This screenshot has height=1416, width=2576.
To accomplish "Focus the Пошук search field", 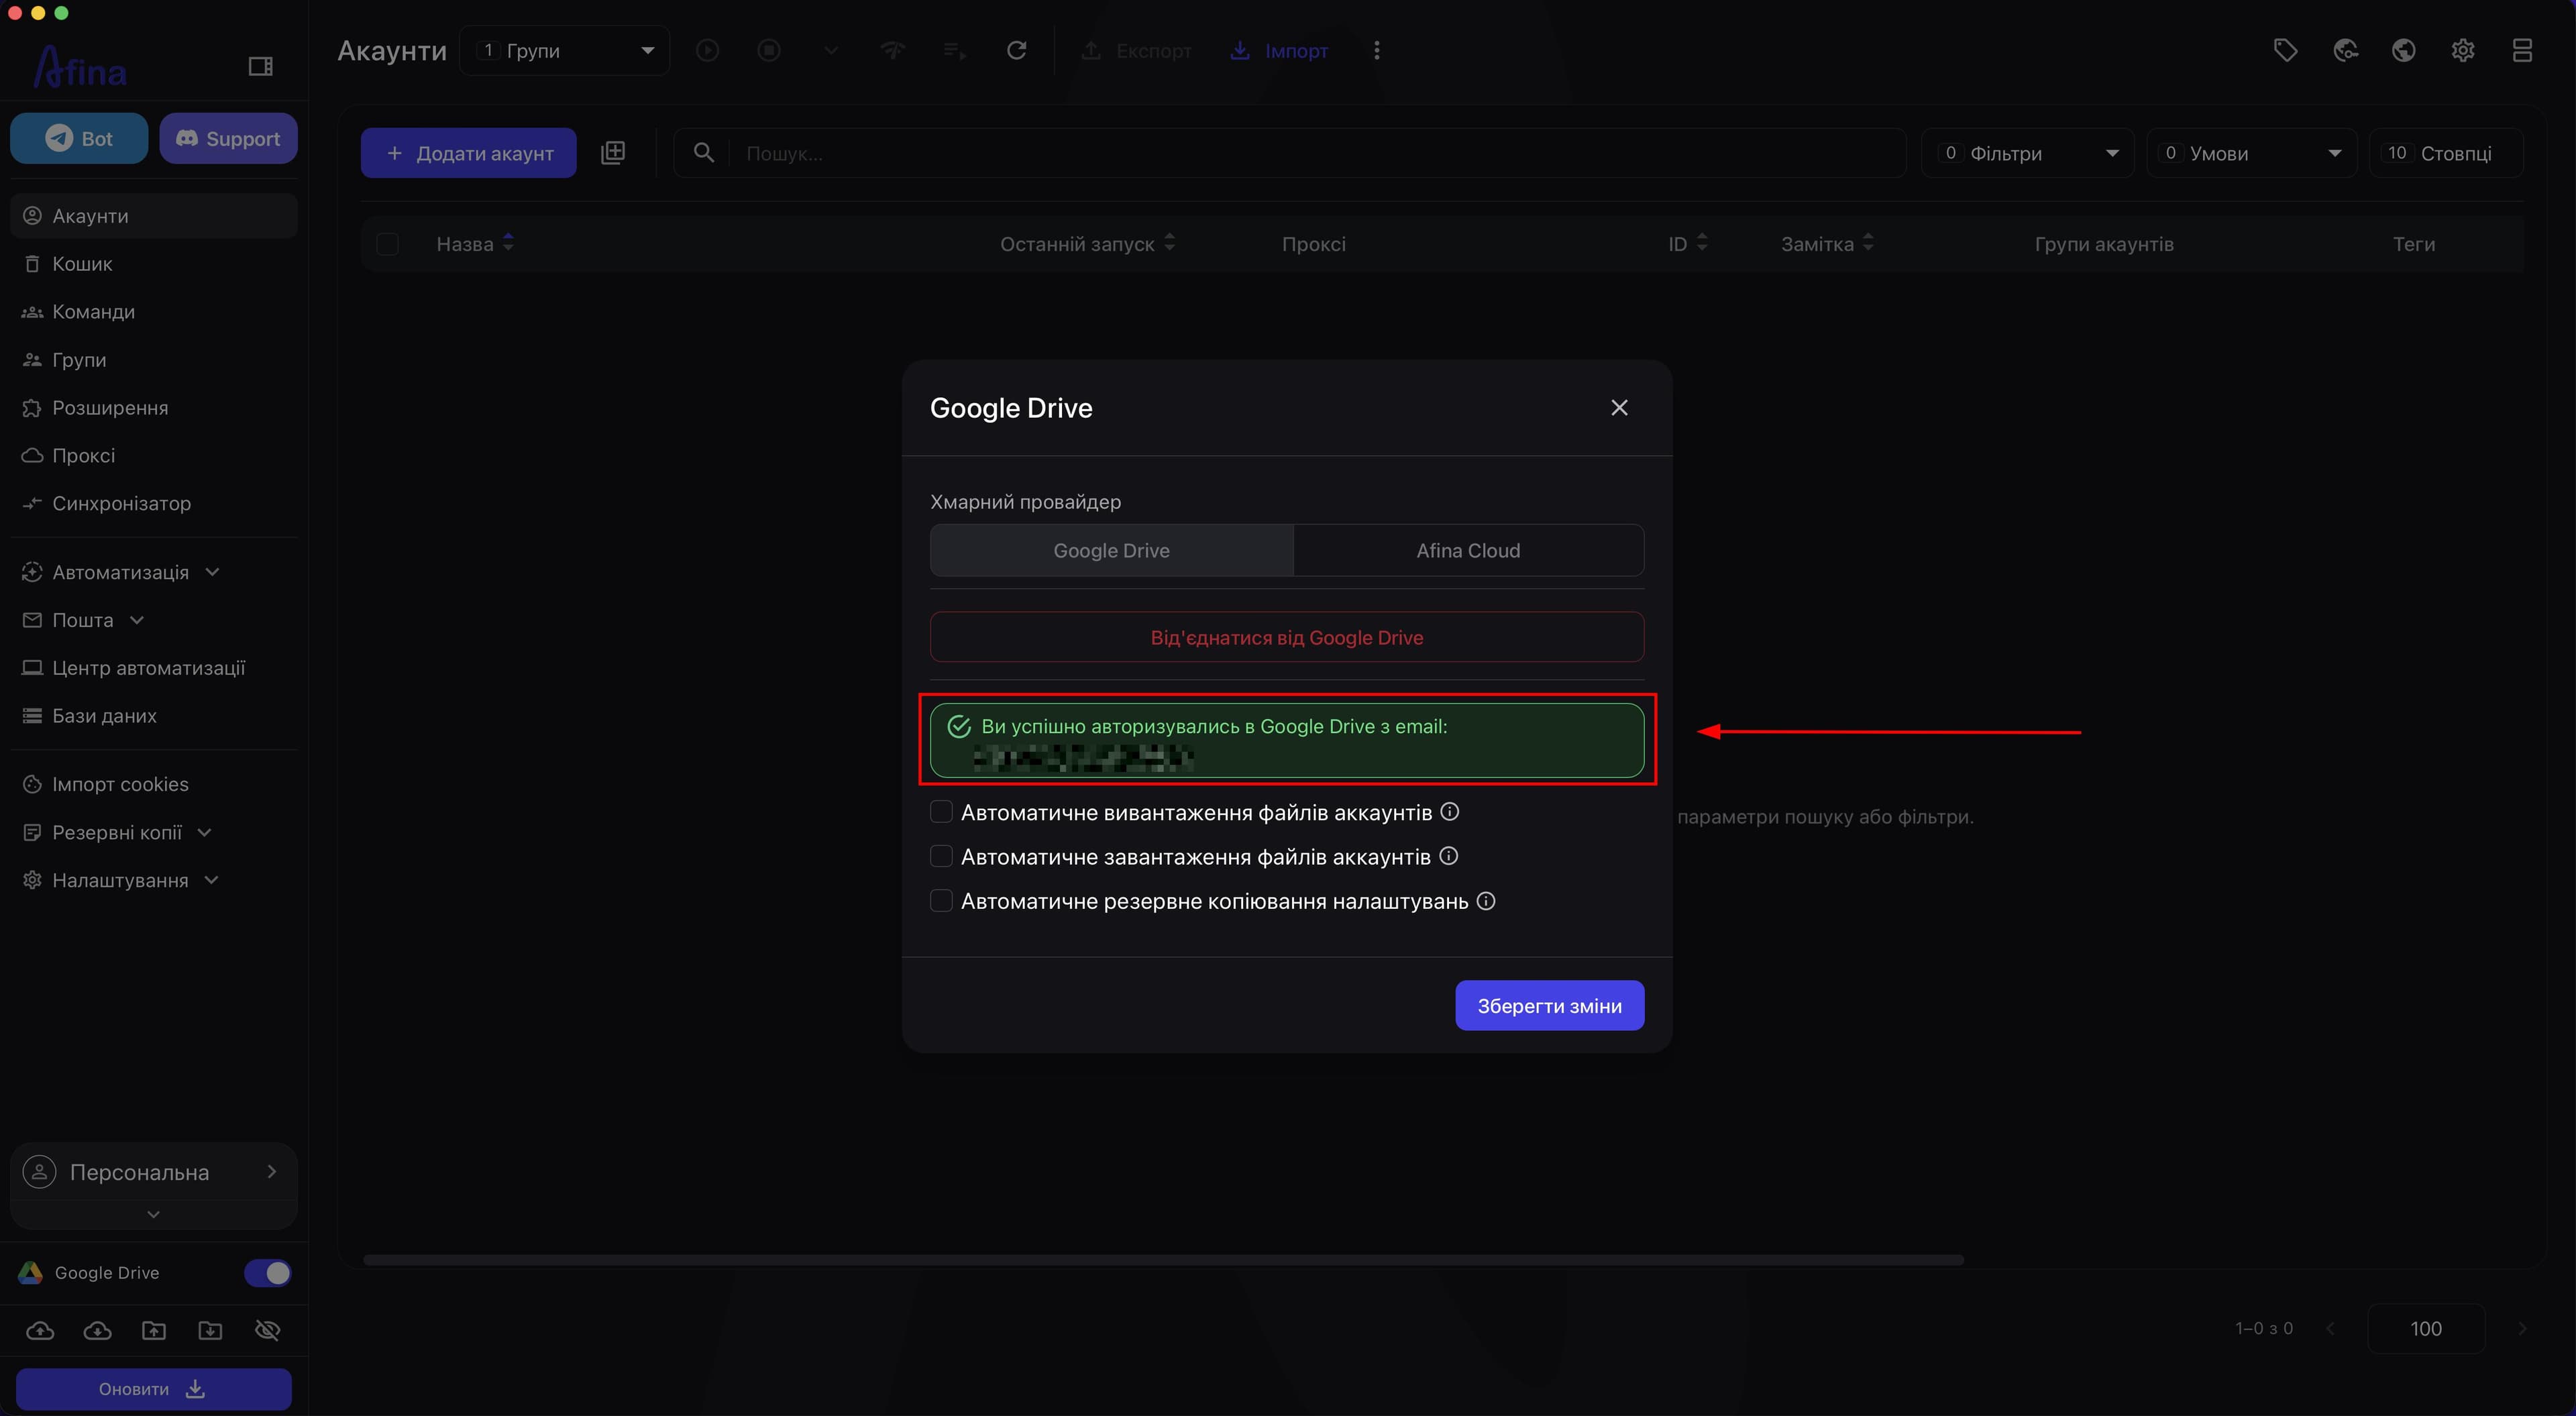I will click(1290, 153).
